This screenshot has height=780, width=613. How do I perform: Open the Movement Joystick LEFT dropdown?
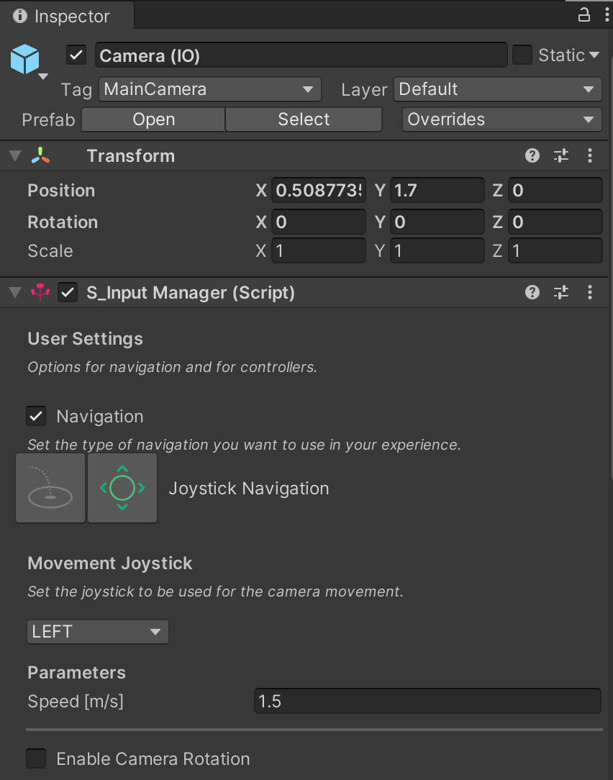coord(97,632)
